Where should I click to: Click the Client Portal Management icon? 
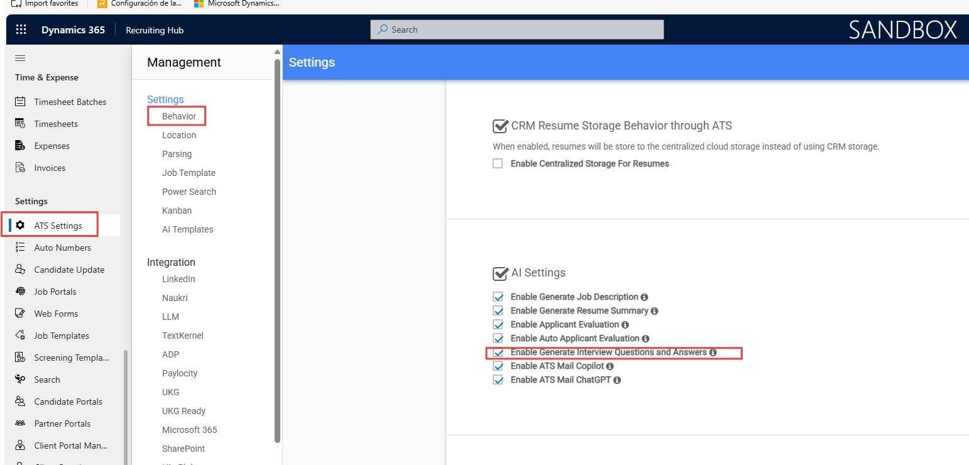pos(20,446)
